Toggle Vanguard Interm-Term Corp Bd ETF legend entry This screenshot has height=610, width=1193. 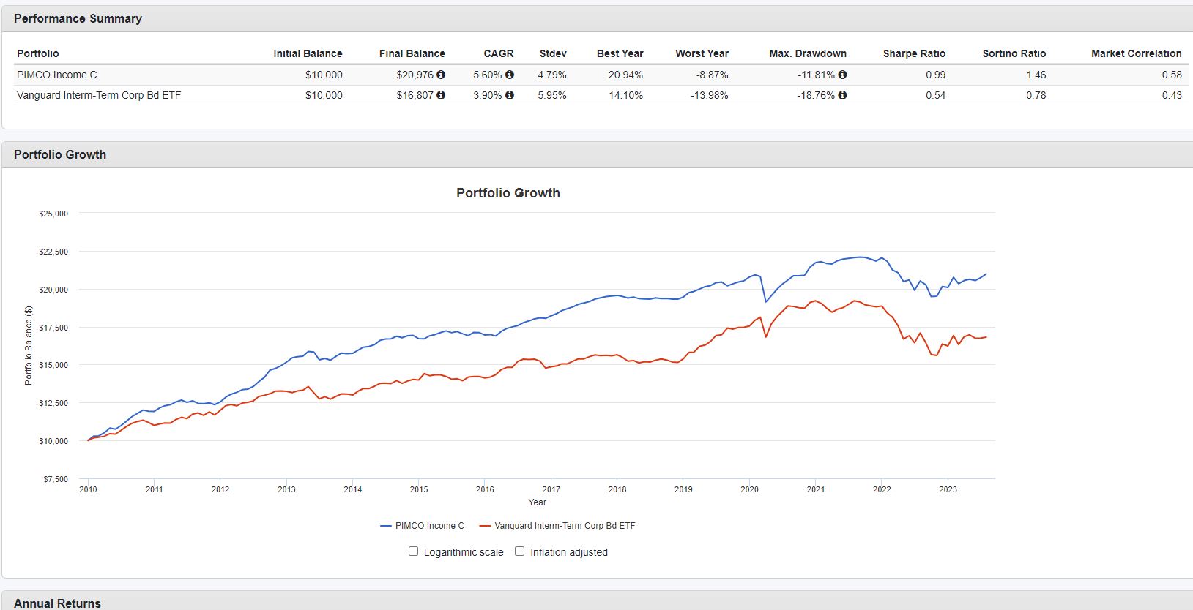[x=557, y=526]
